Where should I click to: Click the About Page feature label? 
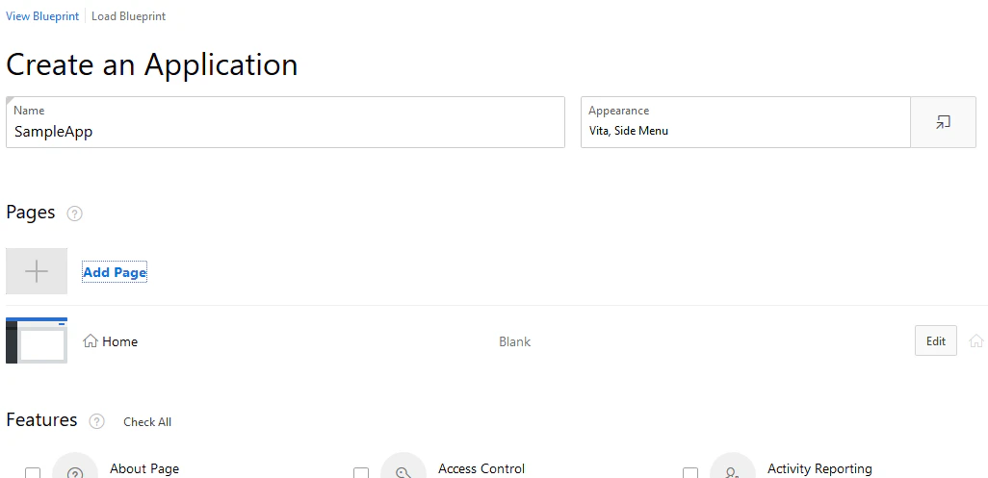[144, 468]
